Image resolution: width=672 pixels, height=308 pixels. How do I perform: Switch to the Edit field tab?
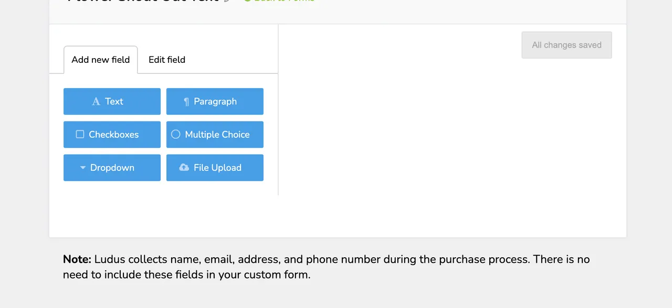tap(166, 60)
